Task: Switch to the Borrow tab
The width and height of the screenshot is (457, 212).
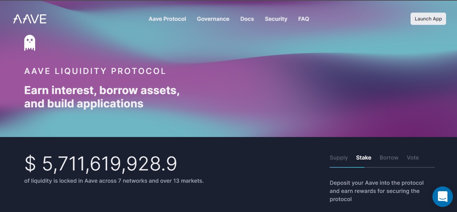Action: pyautogui.click(x=389, y=157)
